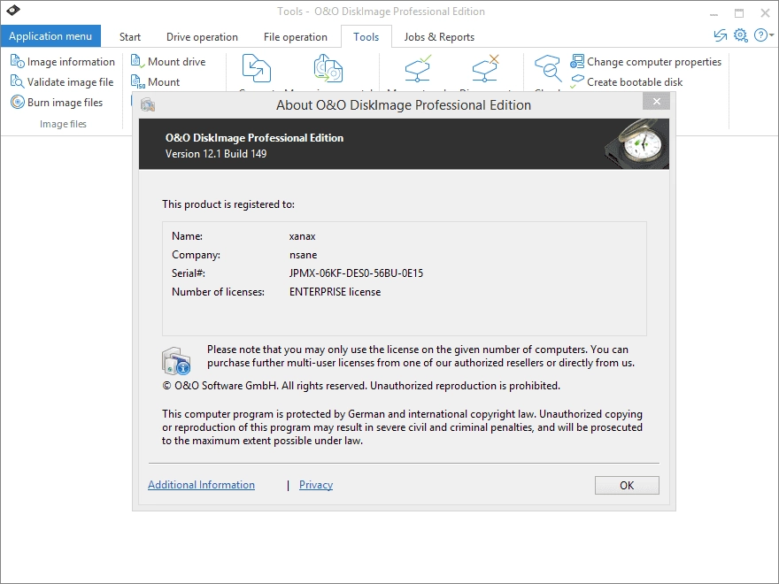The height and width of the screenshot is (584, 779).
Task: Click the compass image in About banner
Action: (x=636, y=144)
